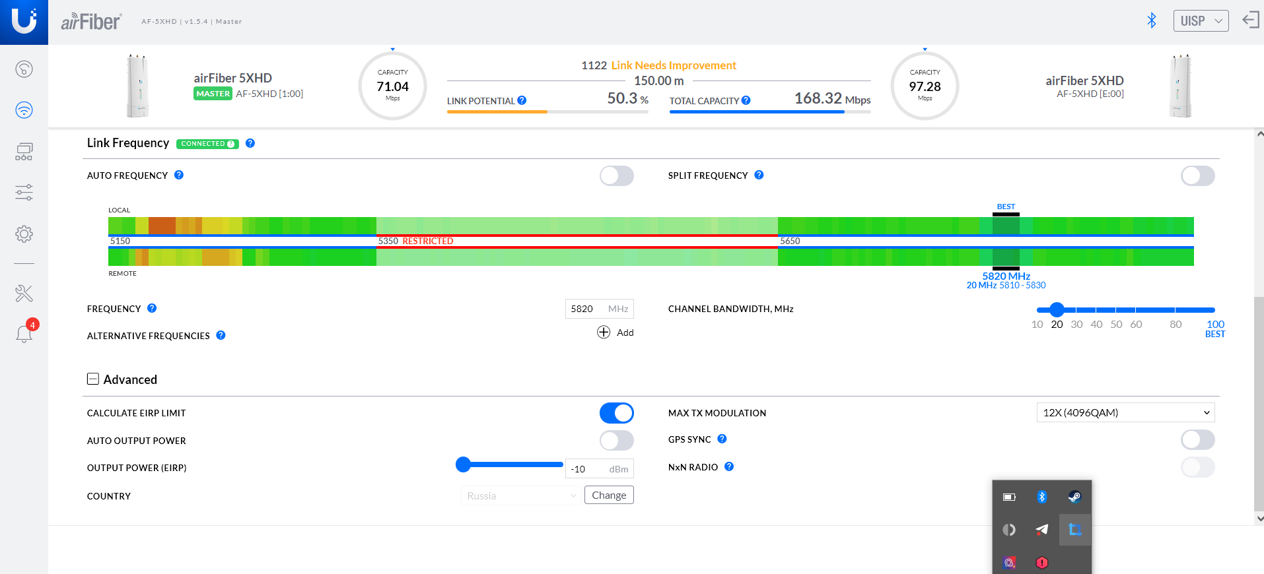The width and height of the screenshot is (1264, 574).
Task: Open the GPS Sync help icon
Action: point(722,439)
